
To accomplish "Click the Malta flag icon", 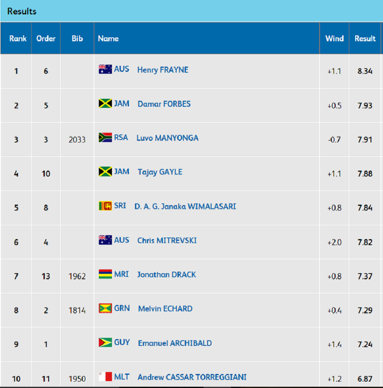I will 105,377.
